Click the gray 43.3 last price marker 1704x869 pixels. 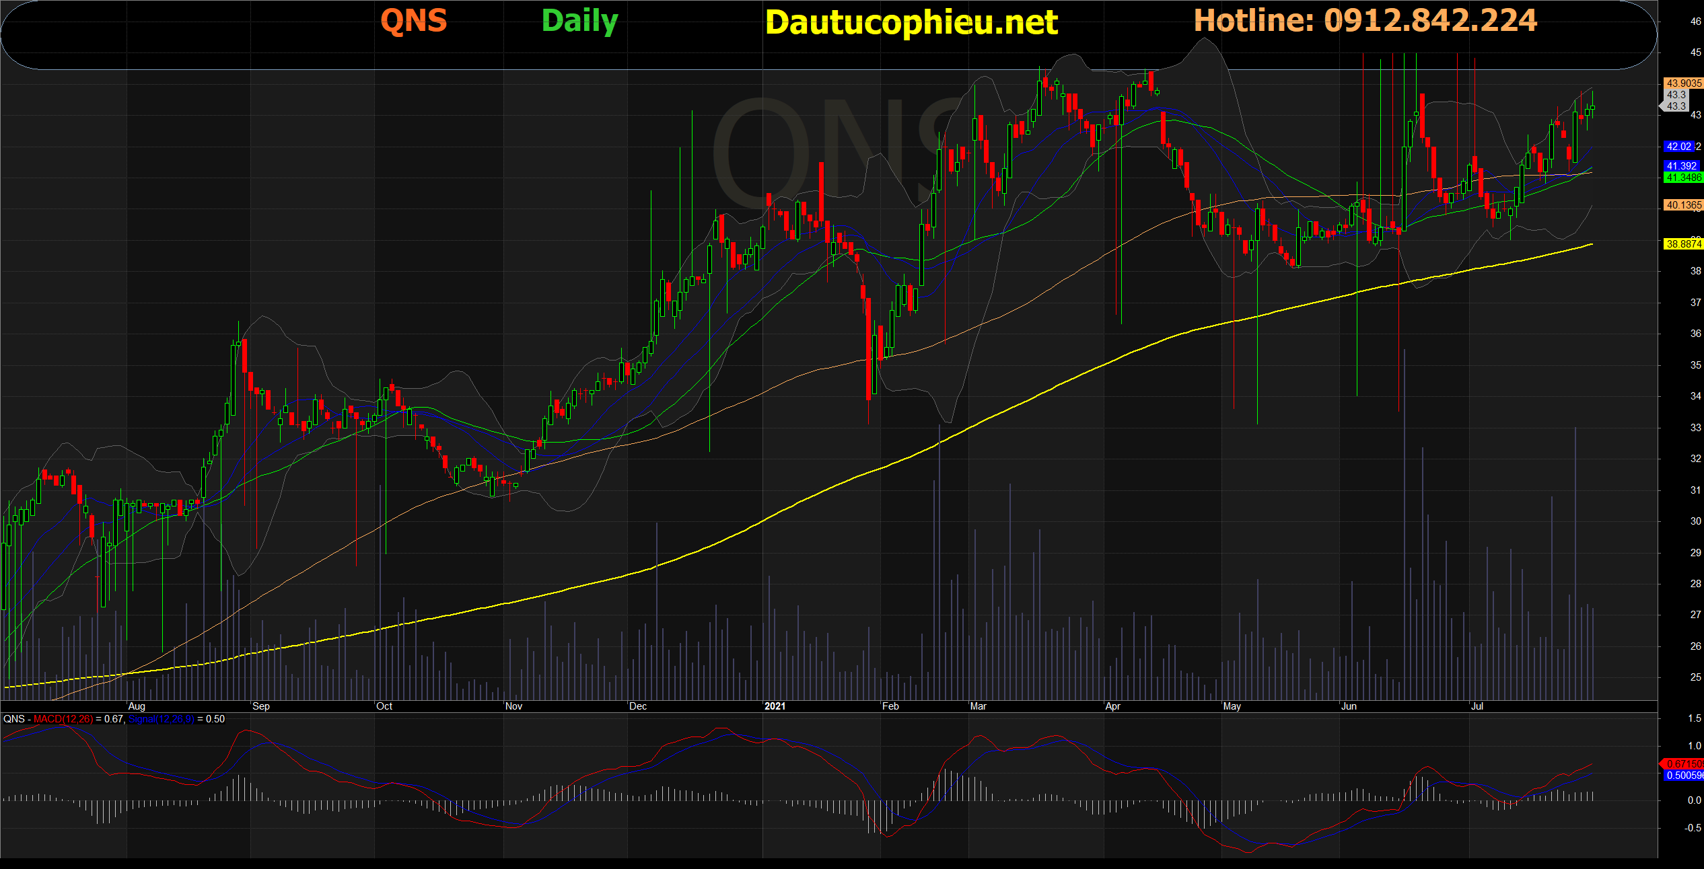pos(1676,106)
